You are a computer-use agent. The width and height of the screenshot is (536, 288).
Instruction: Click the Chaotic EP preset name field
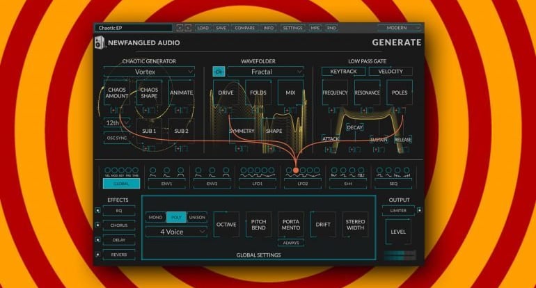[134, 28]
